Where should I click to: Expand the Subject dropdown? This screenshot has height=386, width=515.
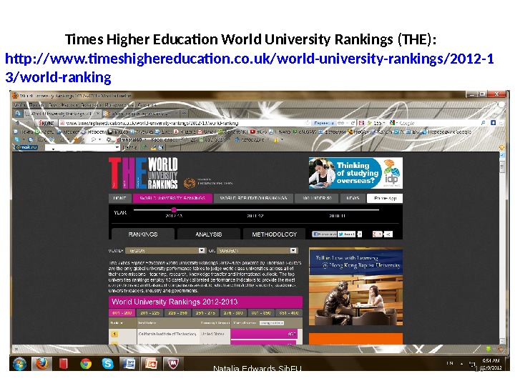click(x=257, y=250)
